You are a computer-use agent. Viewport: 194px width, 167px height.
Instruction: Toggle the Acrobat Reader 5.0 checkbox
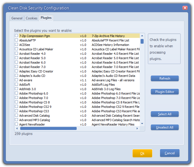pyautogui.click(x=16, y=58)
